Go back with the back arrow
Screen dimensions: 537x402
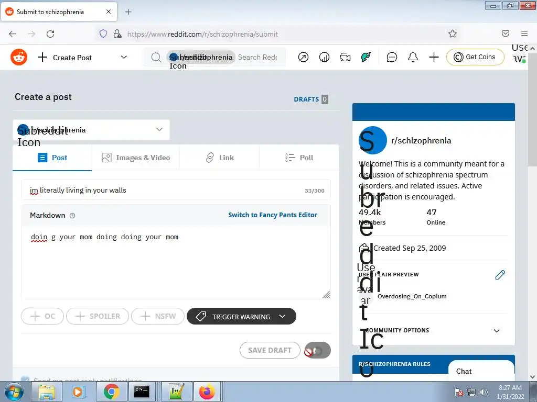click(13, 34)
